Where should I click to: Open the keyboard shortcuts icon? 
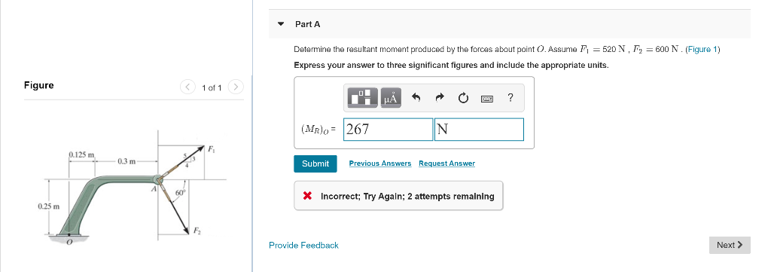pos(487,99)
